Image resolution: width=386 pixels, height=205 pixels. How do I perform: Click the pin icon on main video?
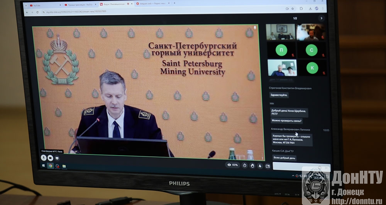pos(255,28)
